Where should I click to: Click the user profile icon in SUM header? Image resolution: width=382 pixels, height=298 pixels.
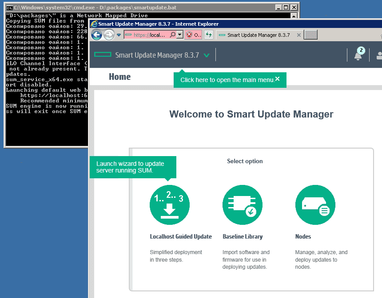pos(379,55)
